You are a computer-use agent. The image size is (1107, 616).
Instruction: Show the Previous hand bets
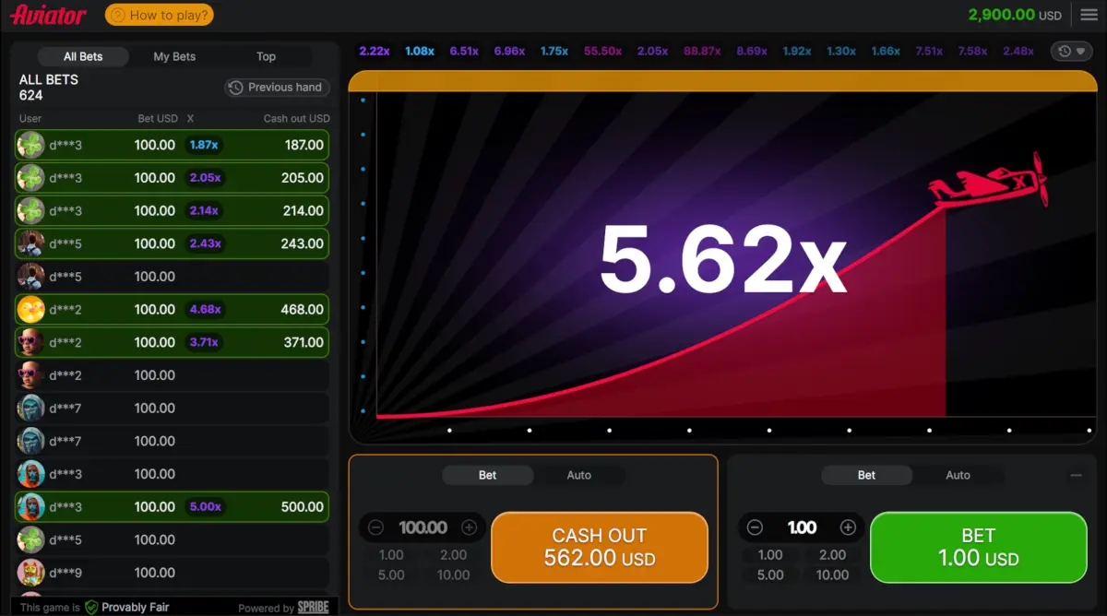point(277,88)
